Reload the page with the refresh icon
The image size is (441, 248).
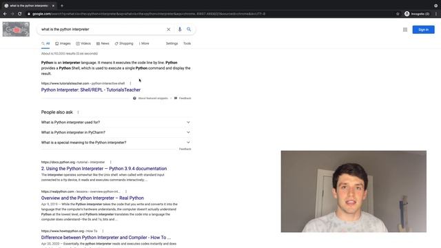[20, 14]
